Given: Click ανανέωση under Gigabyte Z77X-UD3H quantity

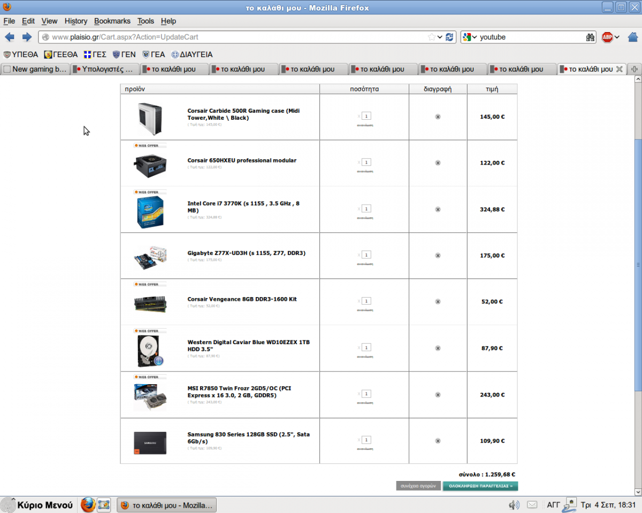Looking at the screenshot, I should (x=365, y=263).
